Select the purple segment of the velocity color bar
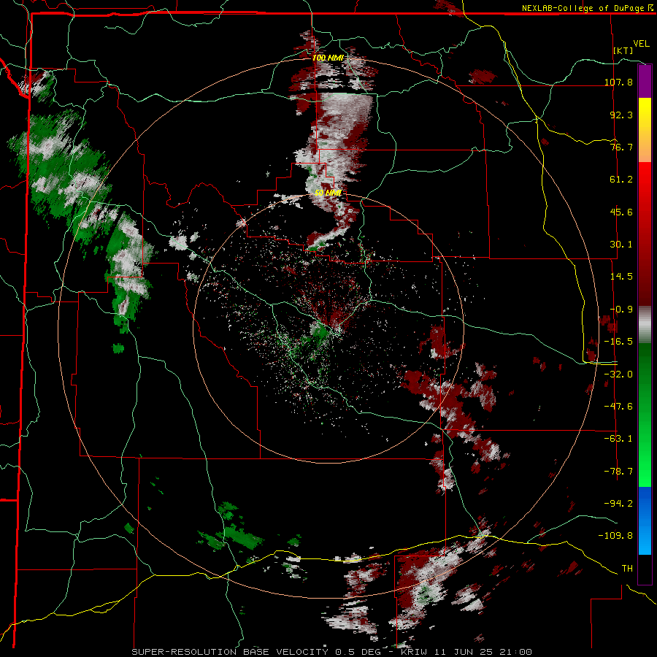 (x=645, y=81)
